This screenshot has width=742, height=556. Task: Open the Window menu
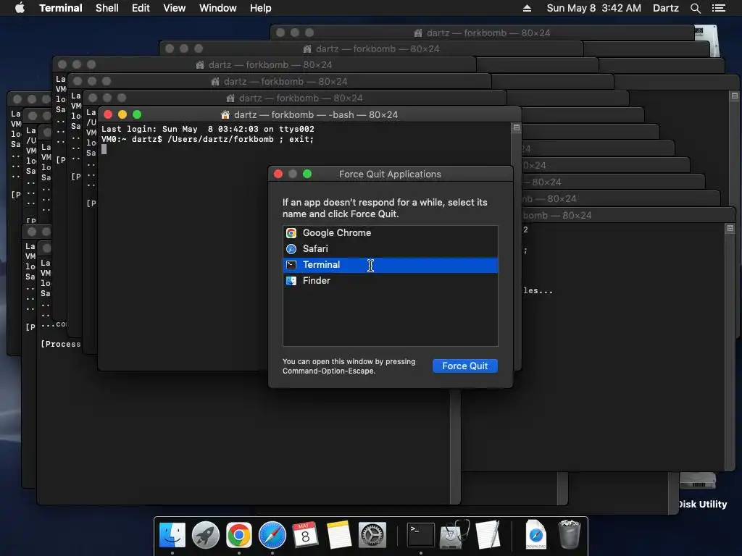[217, 8]
